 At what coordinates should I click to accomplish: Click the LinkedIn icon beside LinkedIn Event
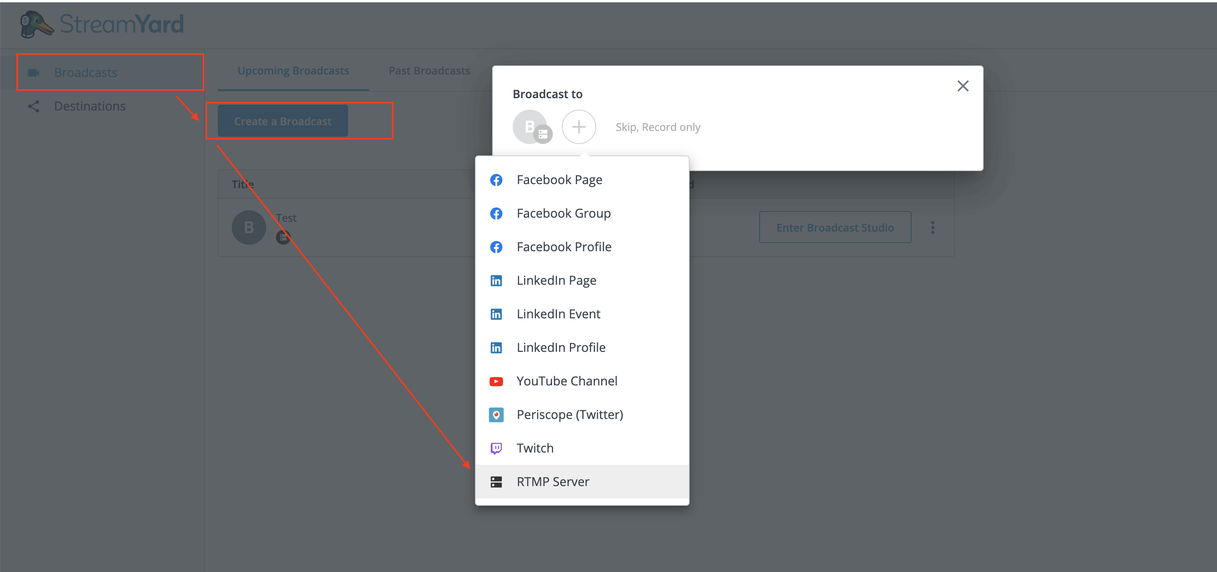click(x=496, y=314)
